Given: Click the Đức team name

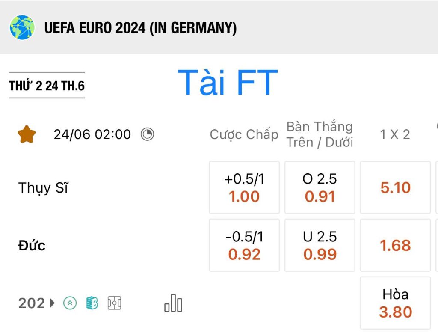Looking at the screenshot, I should click(32, 245).
